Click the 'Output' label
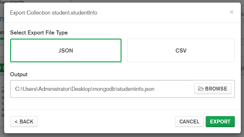Image resolution: width=244 pixels, height=137 pixels. (x=19, y=74)
